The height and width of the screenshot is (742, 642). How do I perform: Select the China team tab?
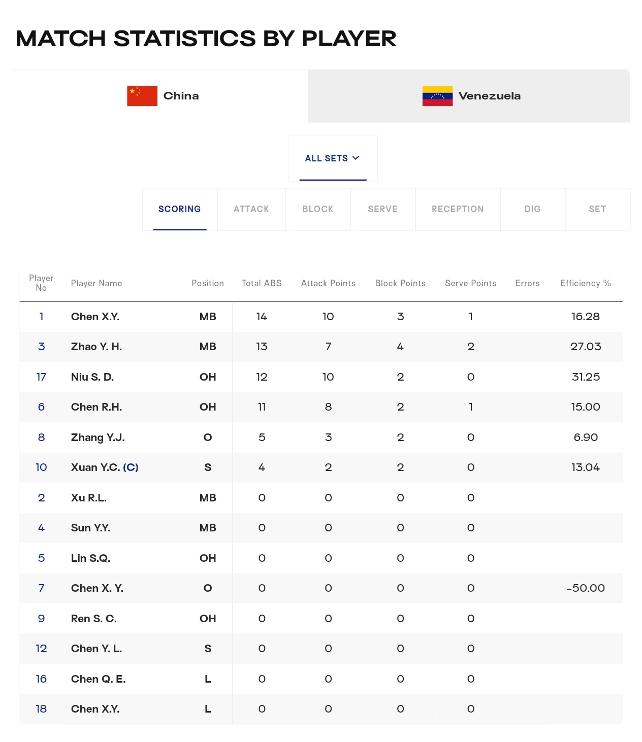tap(160, 96)
